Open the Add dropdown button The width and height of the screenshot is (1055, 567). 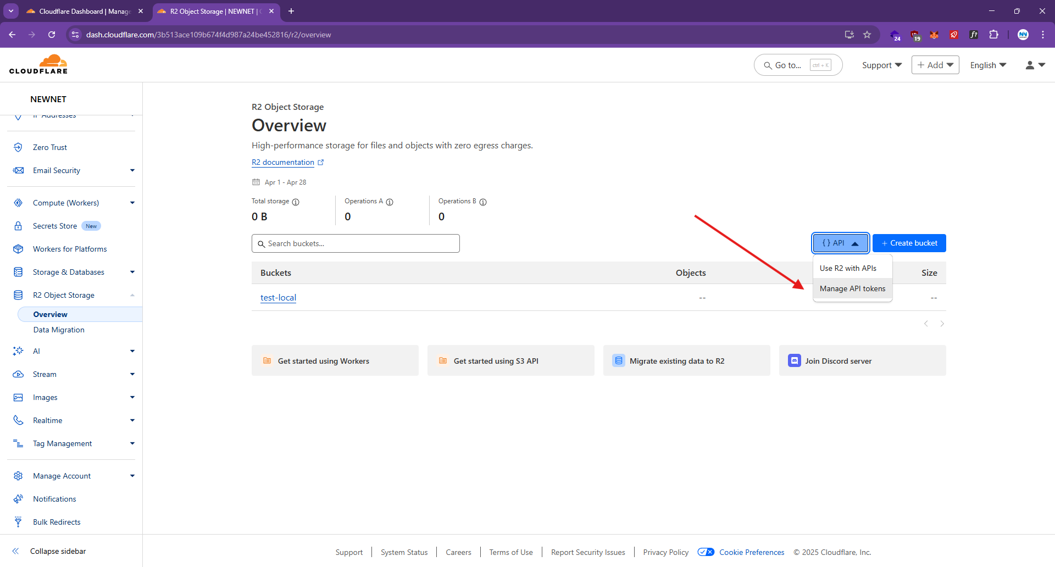pyautogui.click(x=935, y=65)
